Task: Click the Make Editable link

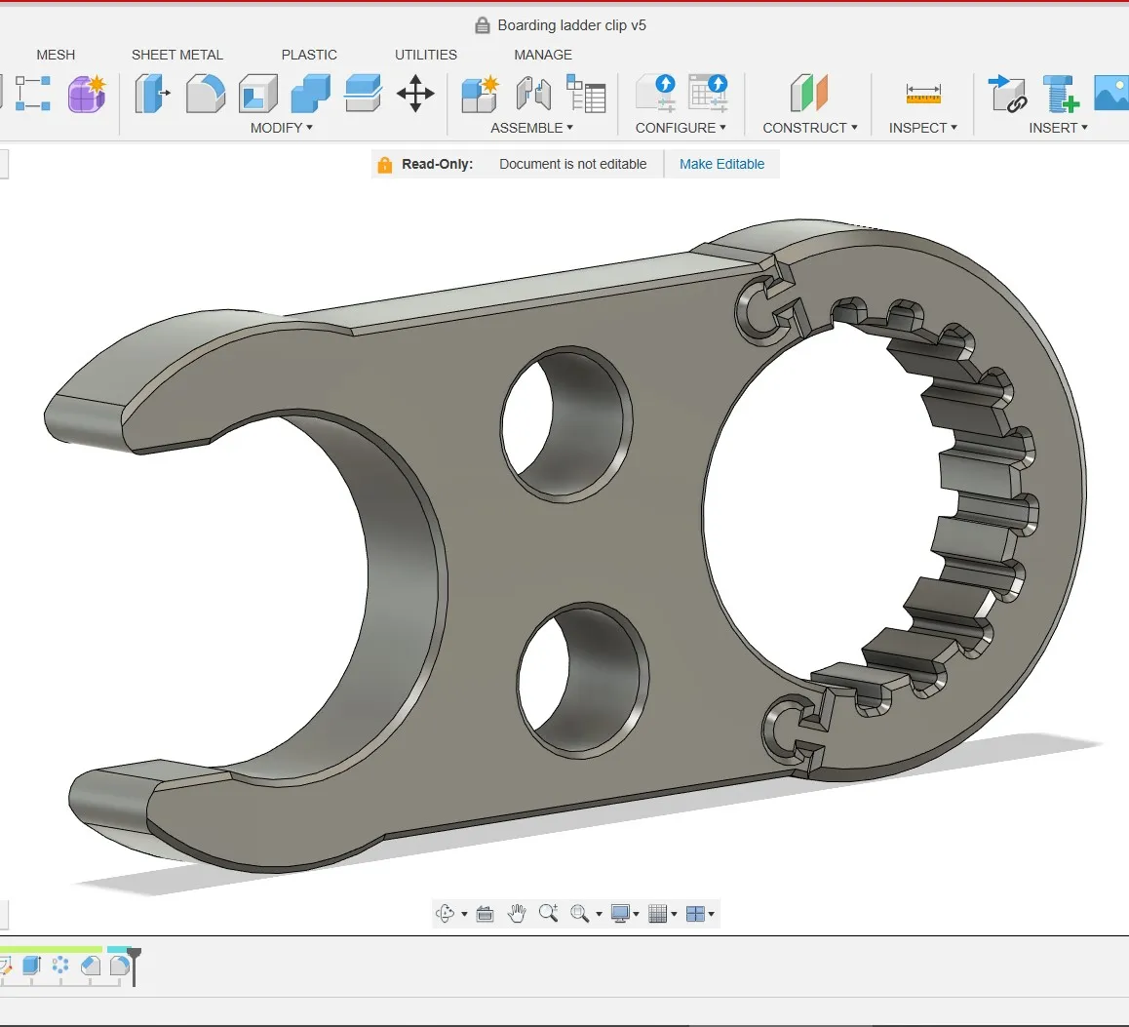Action: [721, 164]
